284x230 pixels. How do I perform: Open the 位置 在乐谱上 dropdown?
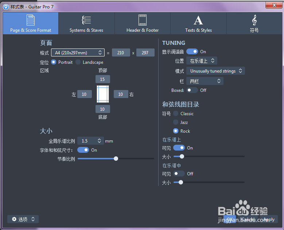click(202, 61)
